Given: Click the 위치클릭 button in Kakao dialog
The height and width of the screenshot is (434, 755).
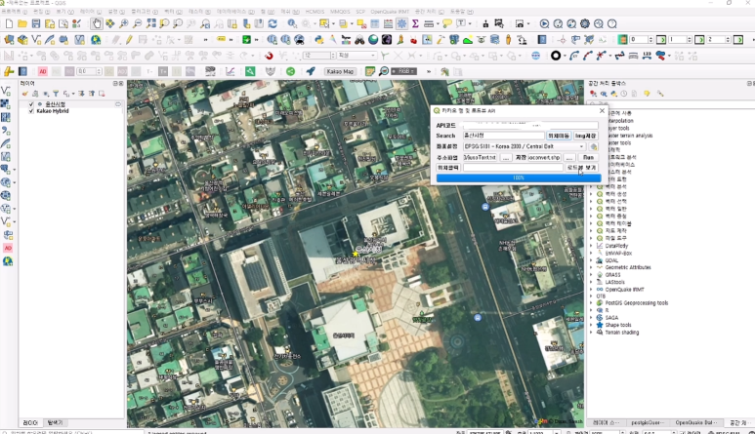Looking at the screenshot, I should (x=447, y=167).
